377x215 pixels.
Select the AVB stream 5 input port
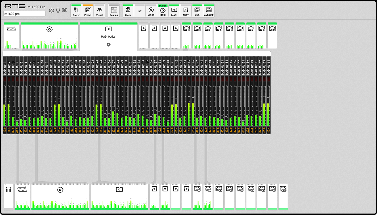point(229,29)
